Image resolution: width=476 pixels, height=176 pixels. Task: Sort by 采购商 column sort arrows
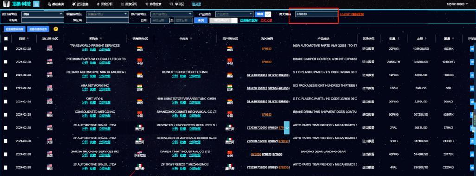(x=101, y=38)
